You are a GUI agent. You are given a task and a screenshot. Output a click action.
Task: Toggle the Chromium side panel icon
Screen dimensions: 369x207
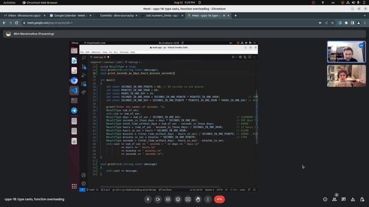click(x=352, y=23)
